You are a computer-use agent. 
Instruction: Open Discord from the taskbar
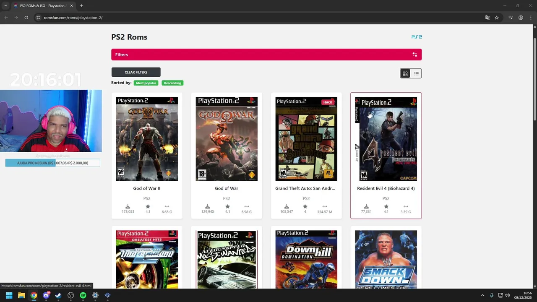coord(46,295)
